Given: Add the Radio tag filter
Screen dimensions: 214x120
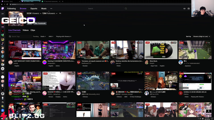Looking at the screenshot, I should pyautogui.click(x=43, y=36).
